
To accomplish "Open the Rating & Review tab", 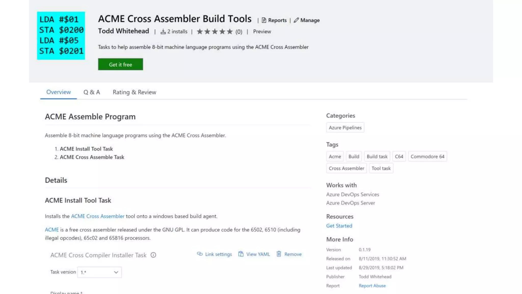I will pyautogui.click(x=134, y=92).
